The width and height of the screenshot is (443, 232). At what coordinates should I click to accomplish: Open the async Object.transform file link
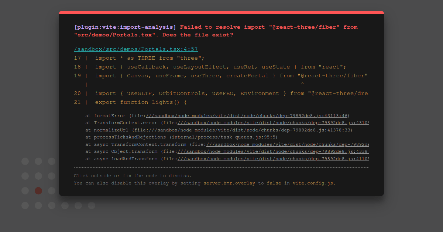[x=273, y=151]
